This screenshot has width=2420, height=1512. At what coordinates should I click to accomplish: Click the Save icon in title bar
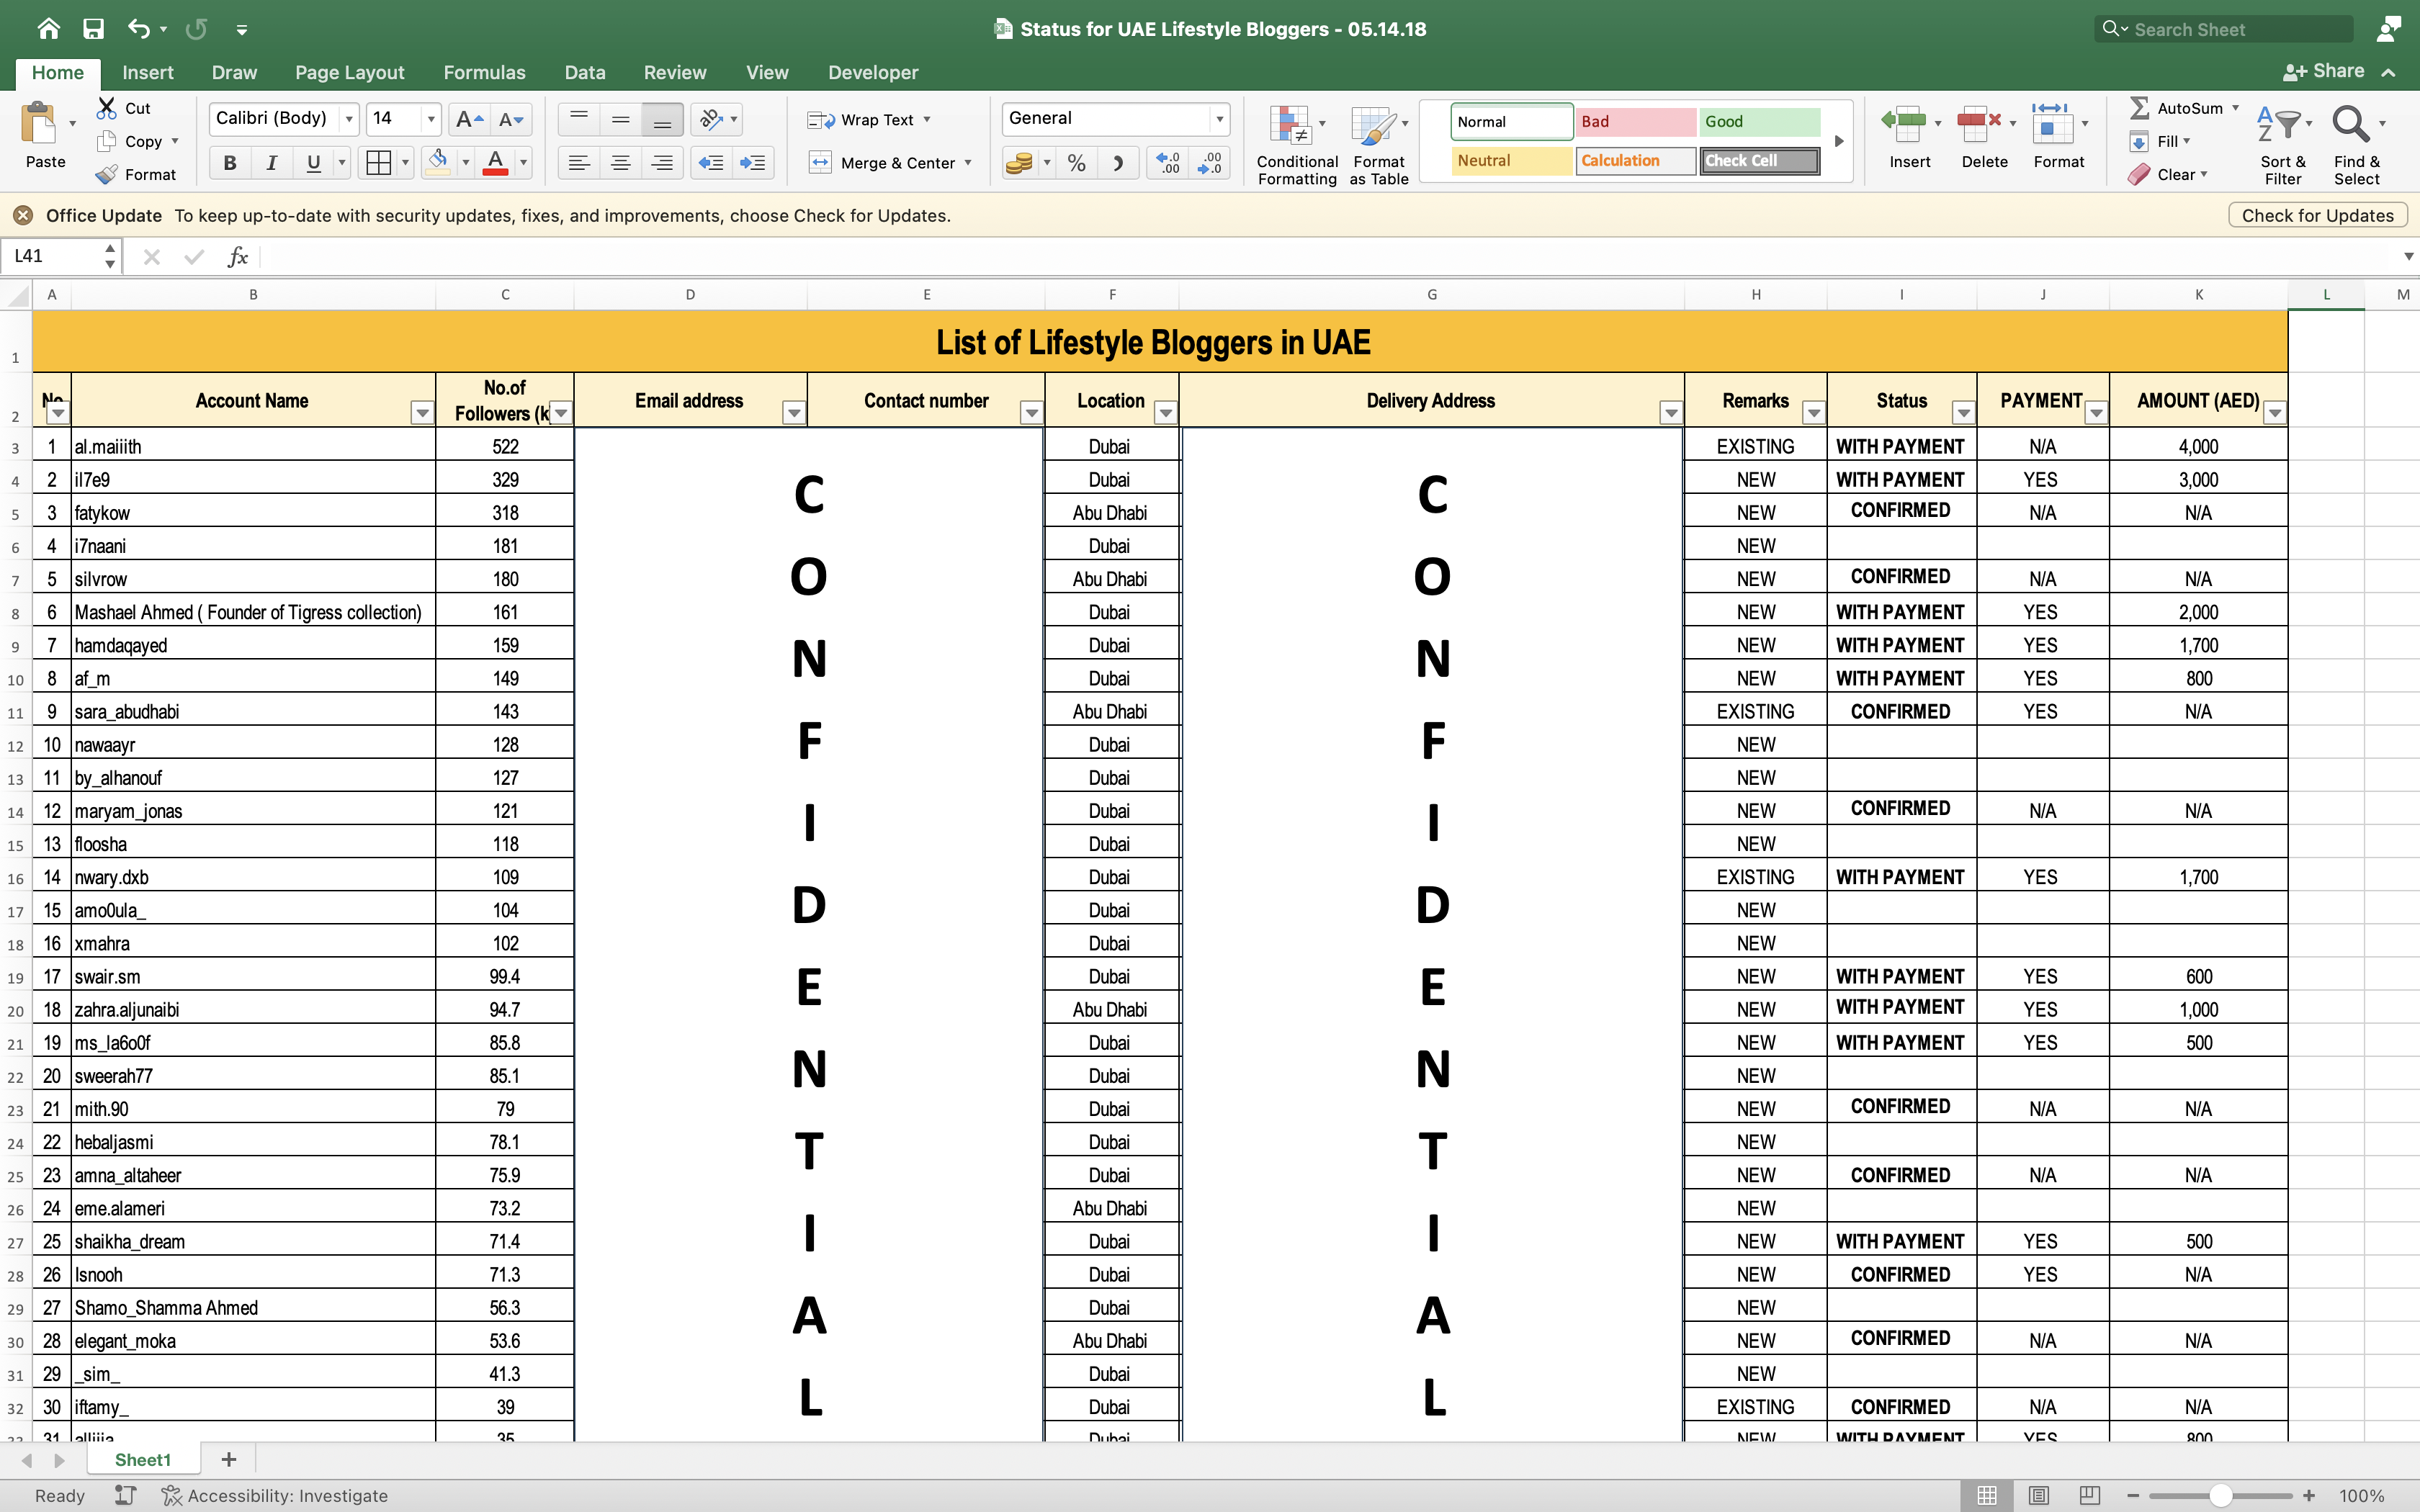coord(93,29)
